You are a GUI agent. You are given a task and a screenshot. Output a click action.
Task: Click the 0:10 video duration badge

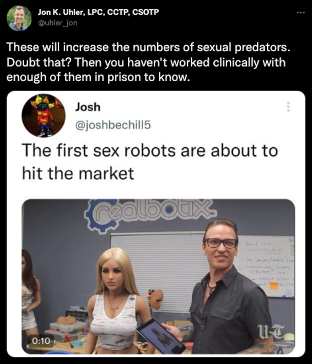(41, 340)
